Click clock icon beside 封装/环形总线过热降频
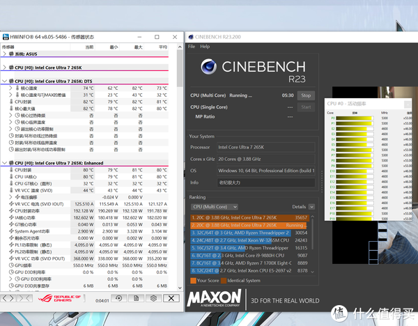This screenshot has height=326, width=418. point(11,136)
